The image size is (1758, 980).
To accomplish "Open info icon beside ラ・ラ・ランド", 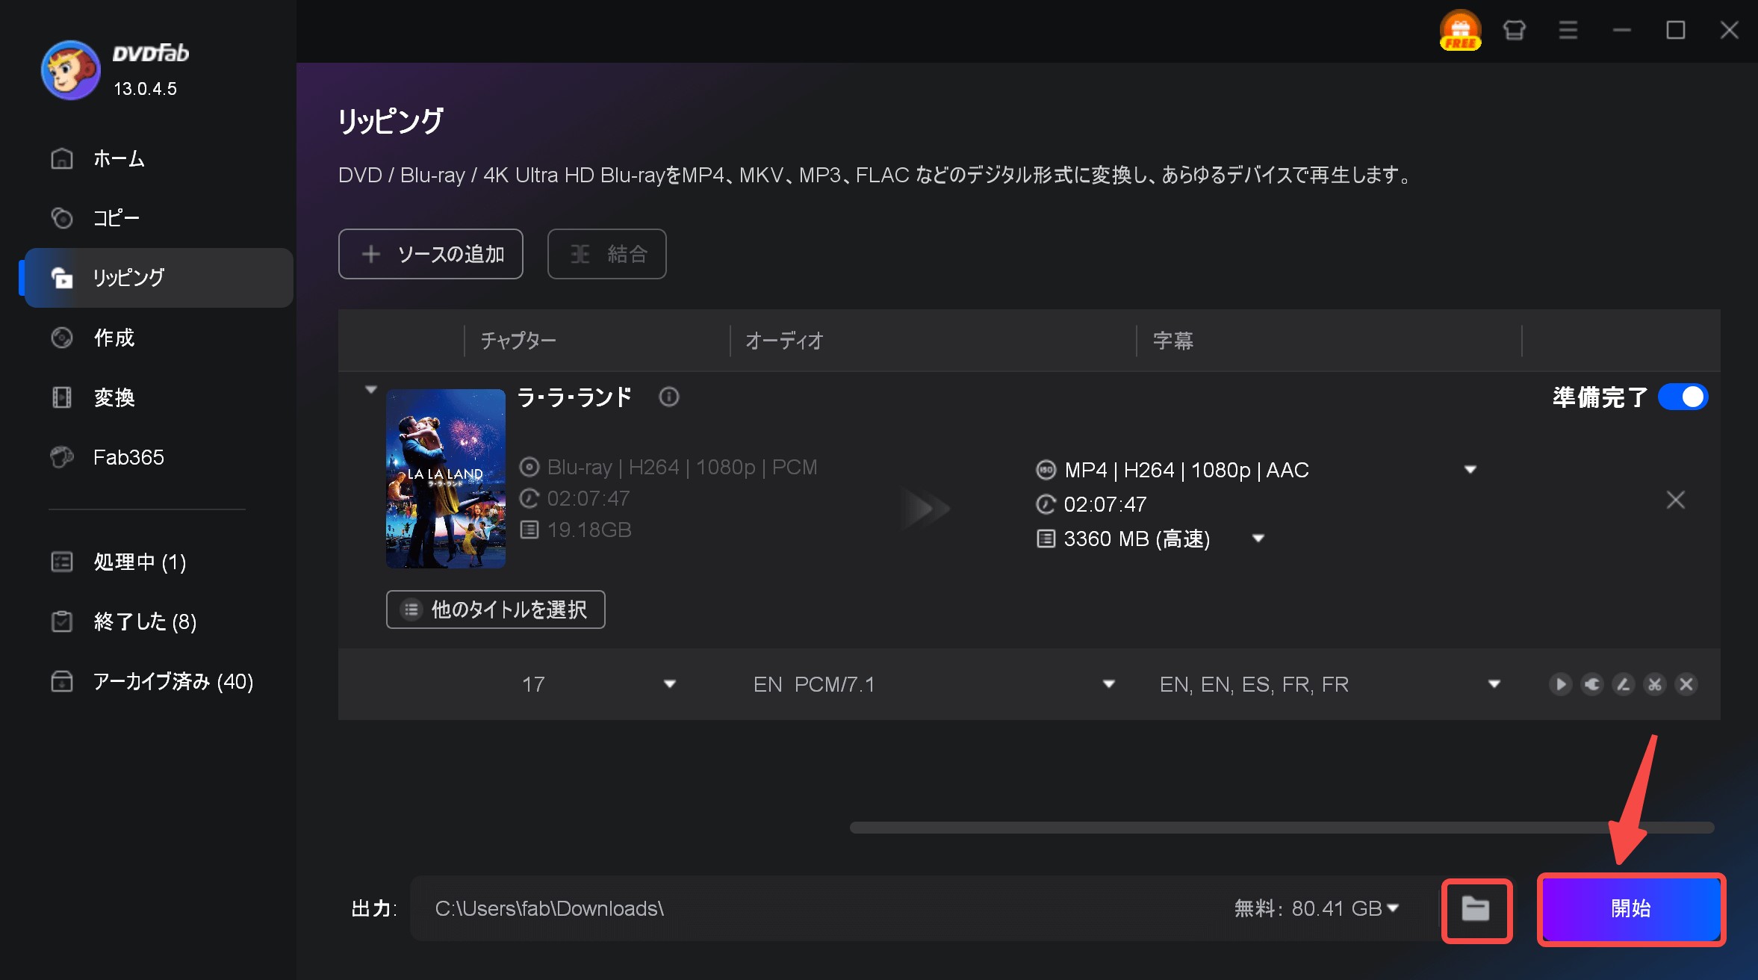I will 669,397.
